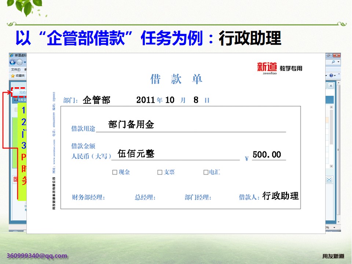The width and height of the screenshot is (352, 264).
Task: Close the inner panel with X button
Action: [331, 86]
